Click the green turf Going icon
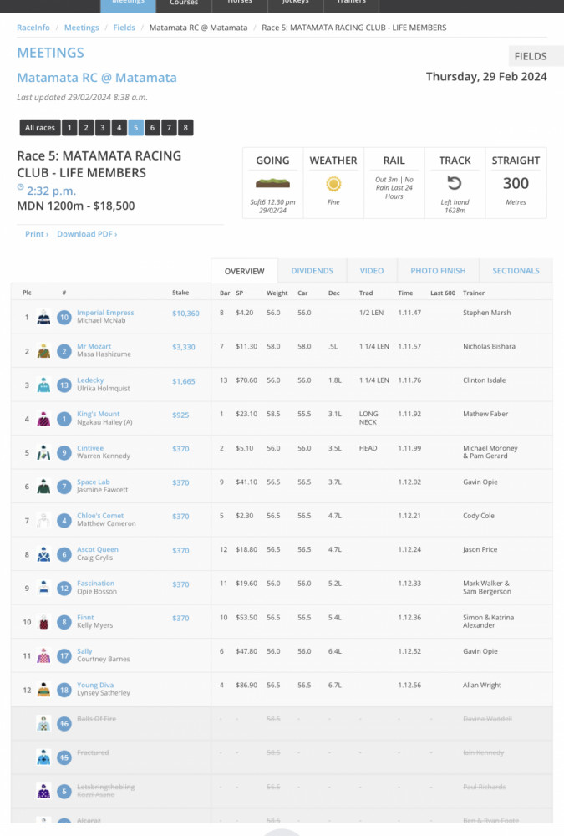 [272, 183]
